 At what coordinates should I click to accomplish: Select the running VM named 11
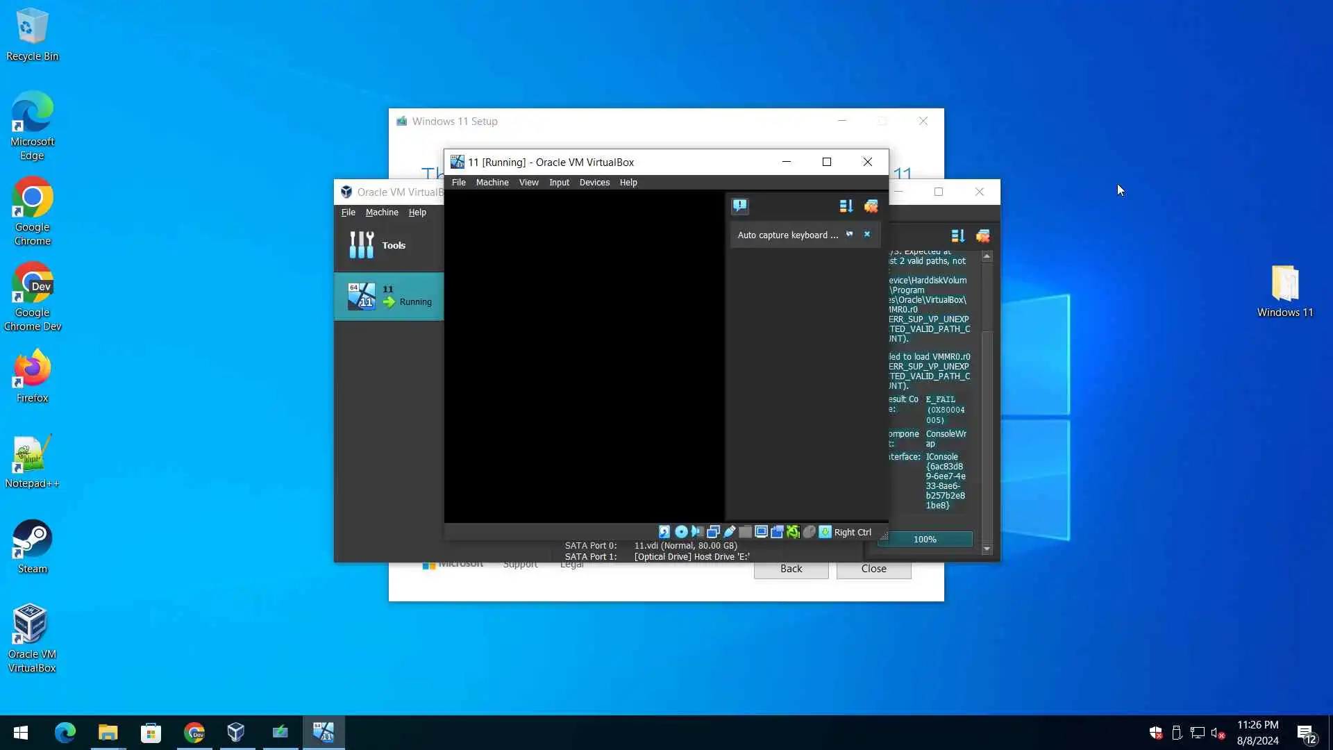point(389,296)
